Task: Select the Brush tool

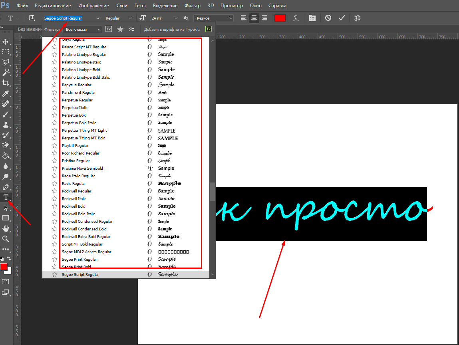Action: [6, 114]
